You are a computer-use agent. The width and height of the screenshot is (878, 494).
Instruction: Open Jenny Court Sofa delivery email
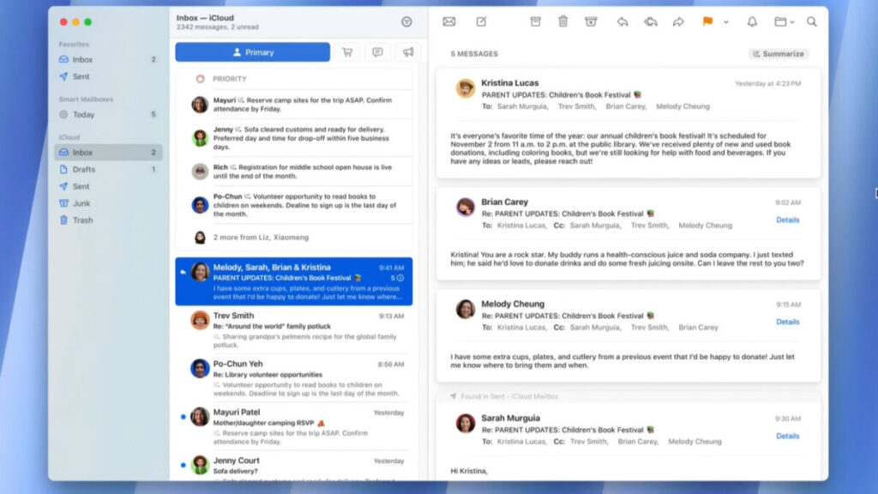point(294,467)
